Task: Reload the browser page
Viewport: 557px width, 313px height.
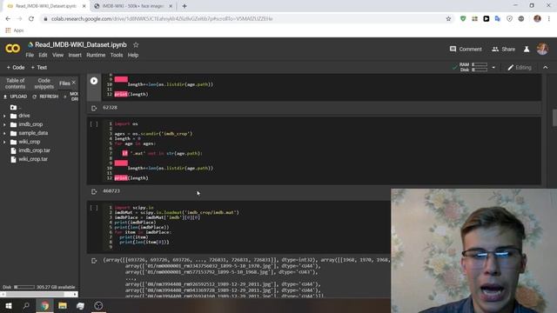Action: pos(31,19)
